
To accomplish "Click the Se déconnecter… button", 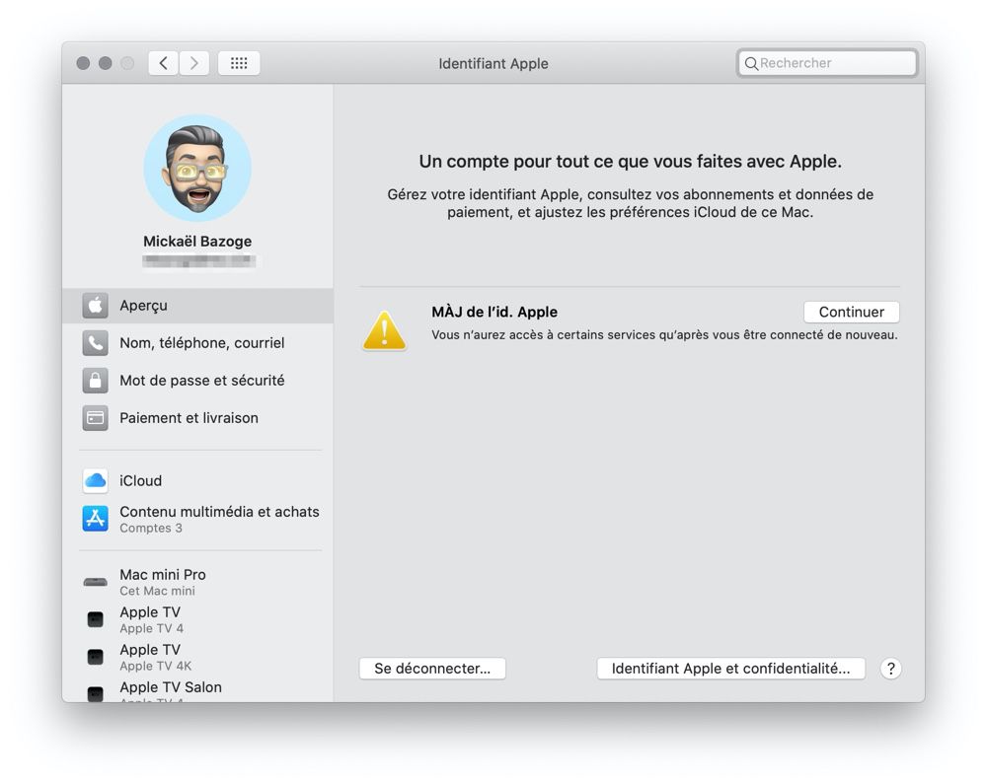I will (432, 669).
